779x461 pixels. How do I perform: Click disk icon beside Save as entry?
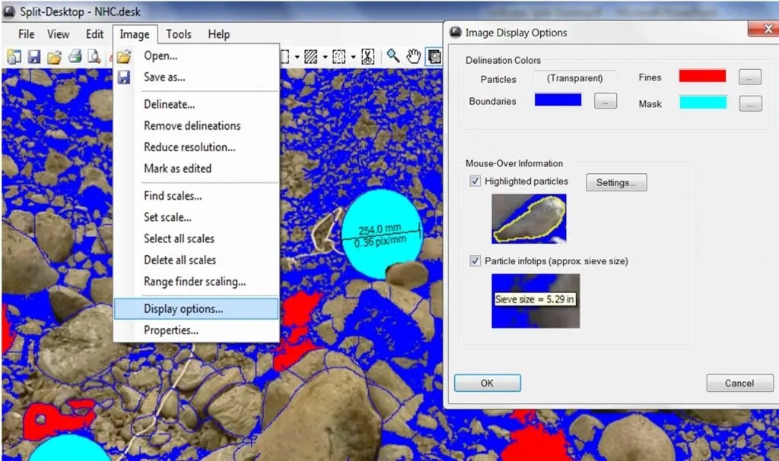pos(124,77)
